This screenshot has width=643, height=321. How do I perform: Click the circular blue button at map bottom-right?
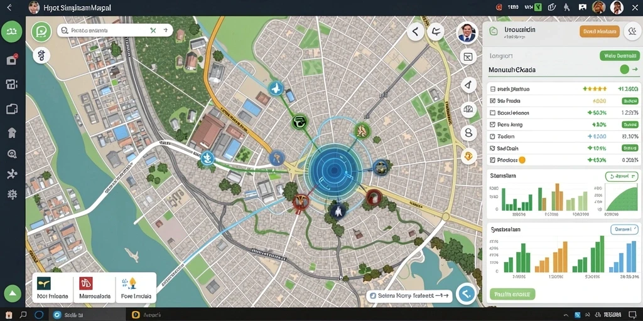[466, 293]
